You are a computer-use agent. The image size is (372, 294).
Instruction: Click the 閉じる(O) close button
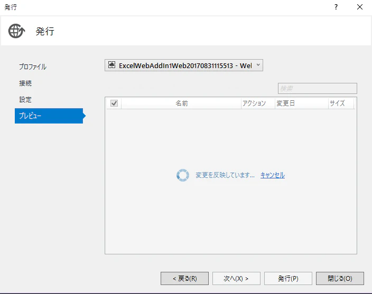pyautogui.click(x=340, y=278)
